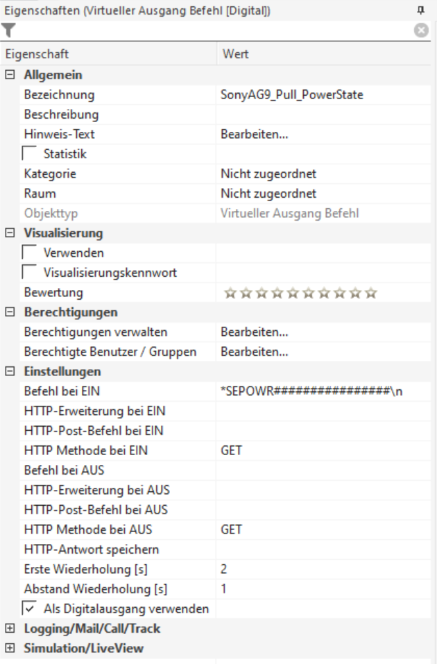Collapse the Berechtigungen group

[x=8, y=313]
